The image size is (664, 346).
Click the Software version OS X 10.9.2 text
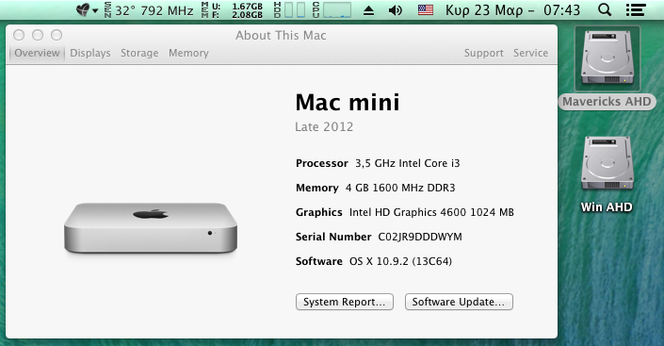(400, 261)
